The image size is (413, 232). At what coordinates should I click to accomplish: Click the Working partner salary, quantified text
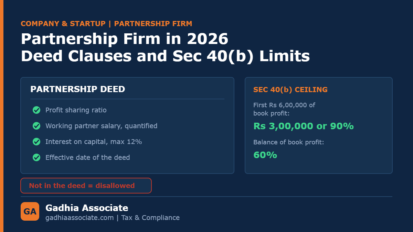click(x=102, y=126)
